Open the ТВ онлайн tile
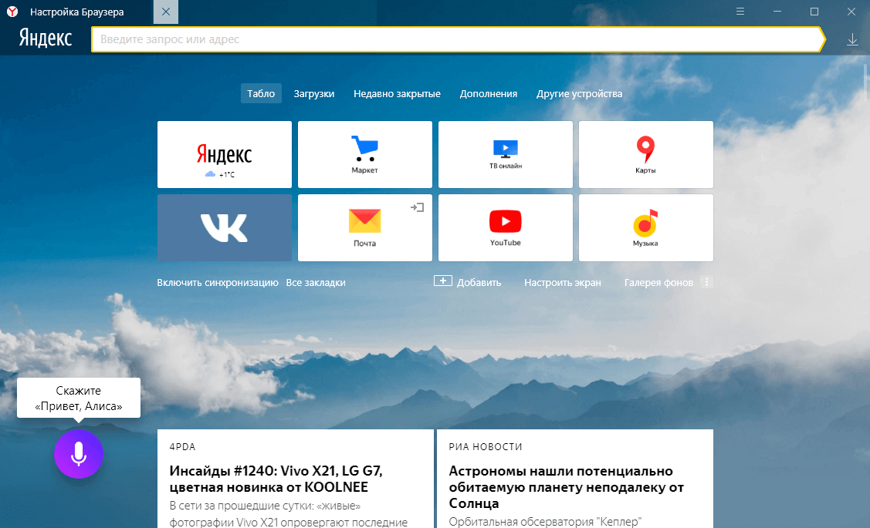Image resolution: width=870 pixels, height=528 pixels. (505, 154)
